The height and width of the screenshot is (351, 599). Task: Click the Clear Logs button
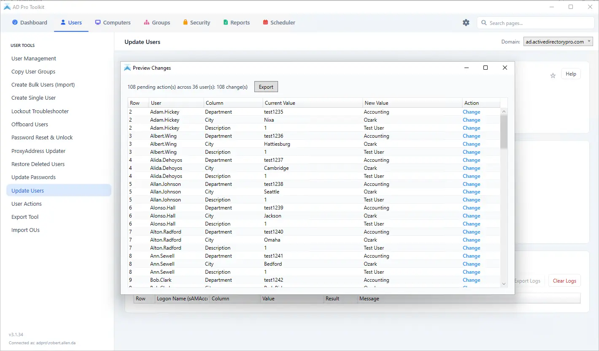pos(564,281)
